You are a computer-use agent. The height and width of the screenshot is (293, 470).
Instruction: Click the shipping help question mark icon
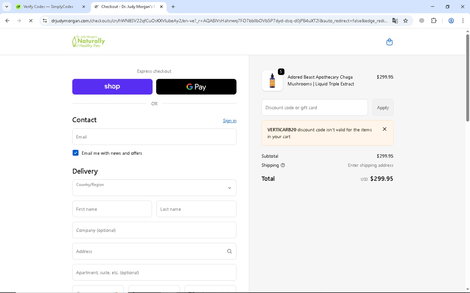tap(283, 165)
